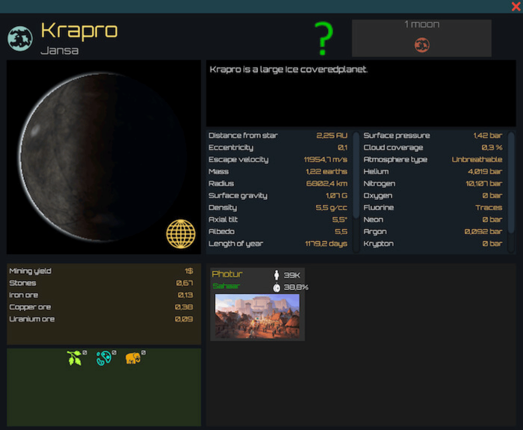The image size is (523, 430).
Task: Click the 1 moon panel header
Action: [x=422, y=25]
